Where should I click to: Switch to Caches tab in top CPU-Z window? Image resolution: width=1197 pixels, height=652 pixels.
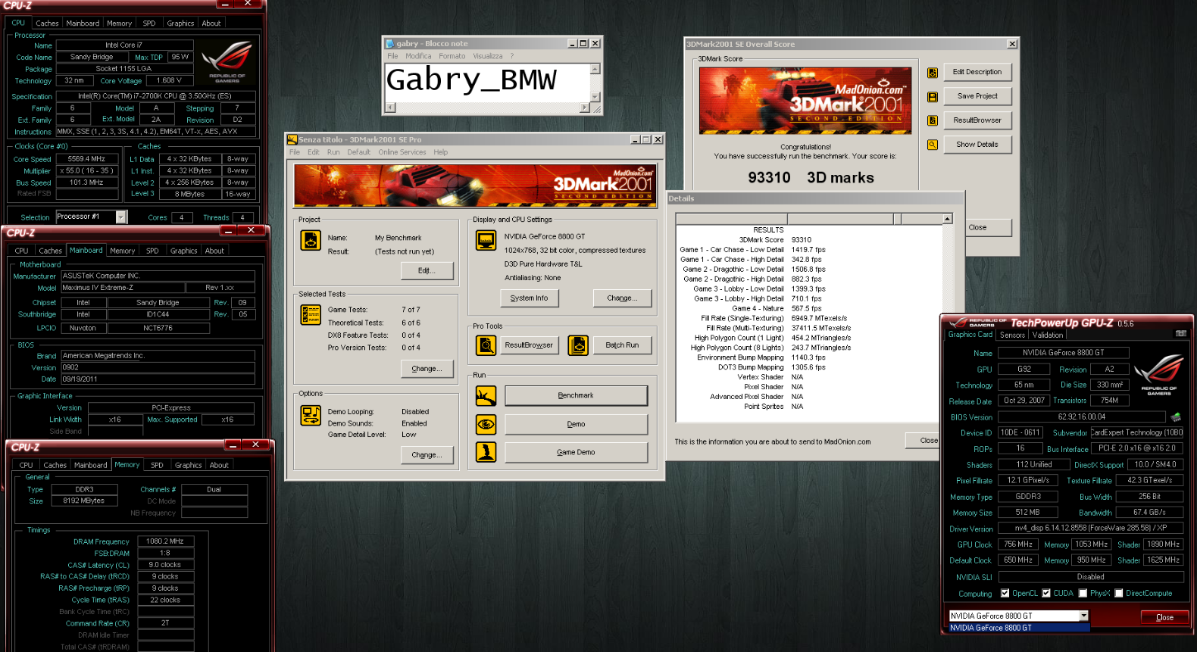47,23
